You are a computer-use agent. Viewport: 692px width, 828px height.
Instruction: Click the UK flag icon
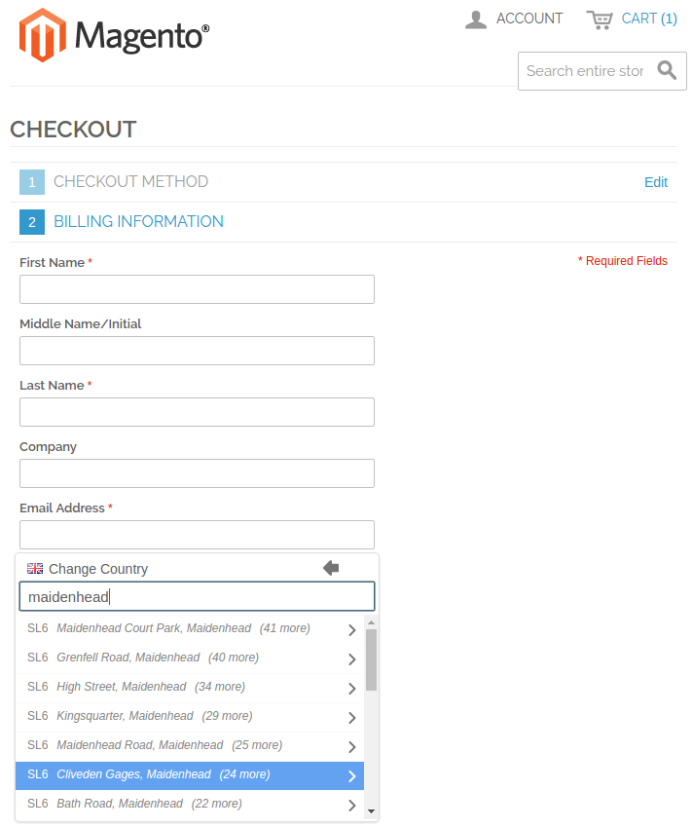35,568
